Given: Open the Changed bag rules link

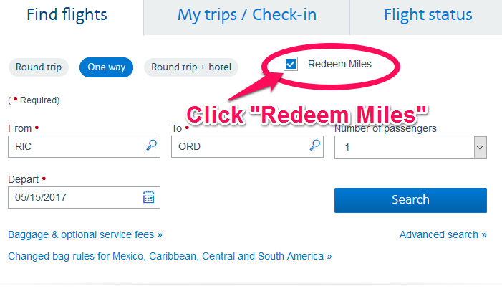Looking at the screenshot, I should pos(170,256).
